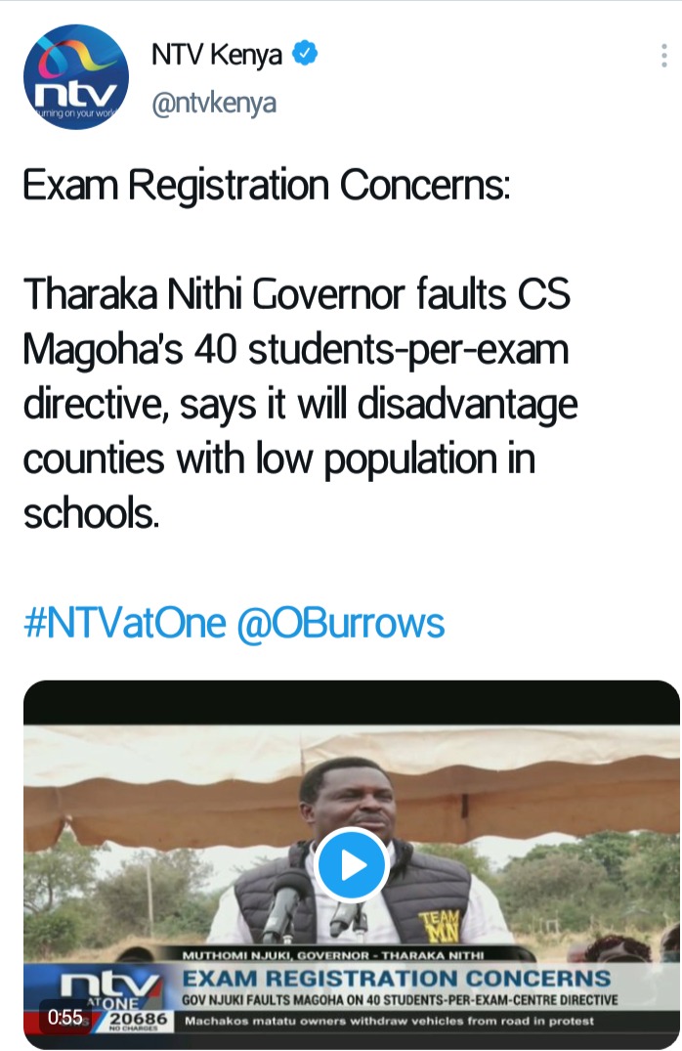Open the #NTVatOne hashtag
This screenshot has height=1051, width=682.
click(125, 624)
